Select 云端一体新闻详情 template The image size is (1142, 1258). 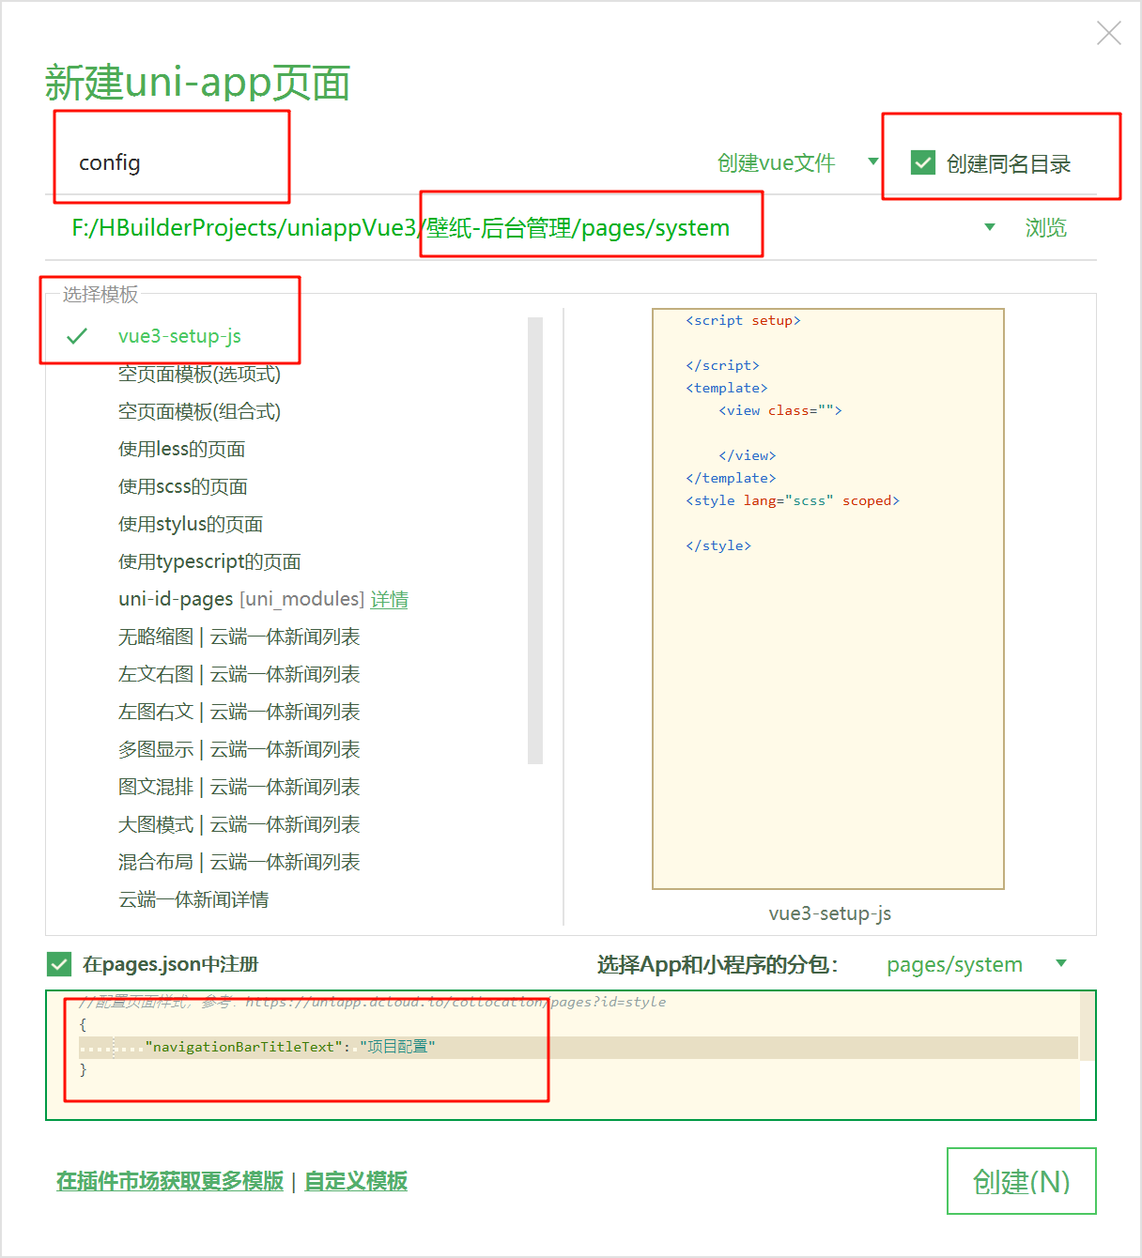[193, 899]
